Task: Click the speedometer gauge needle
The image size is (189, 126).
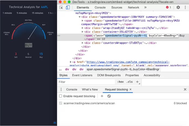Action: point(33,32)
